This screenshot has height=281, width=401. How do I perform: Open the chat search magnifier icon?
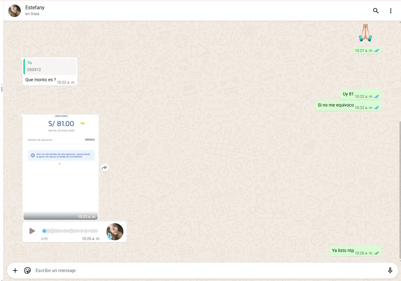click(x=376, y=11)
